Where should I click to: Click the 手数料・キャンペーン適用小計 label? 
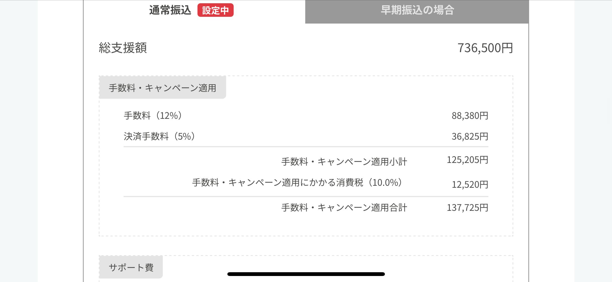coord(344,162)
